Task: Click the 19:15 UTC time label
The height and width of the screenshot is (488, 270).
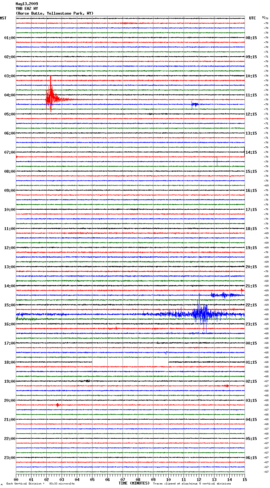Action: coord(251,248)
